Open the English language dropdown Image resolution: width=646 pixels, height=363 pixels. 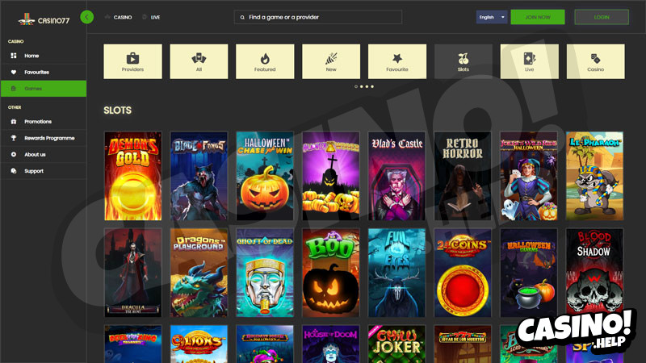point(492,17)
